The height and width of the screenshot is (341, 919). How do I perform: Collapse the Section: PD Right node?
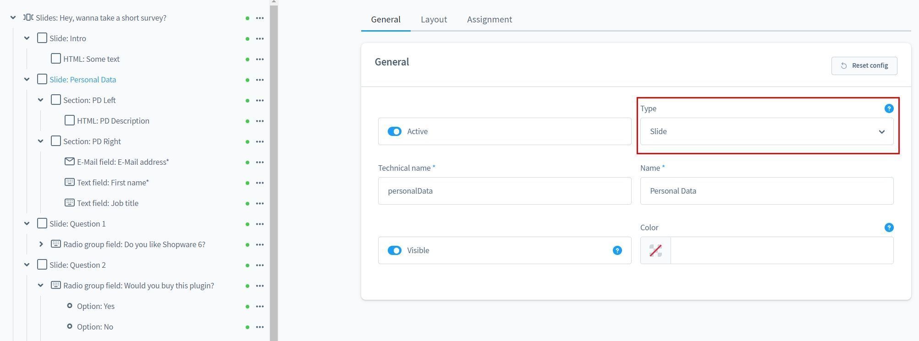41,141
